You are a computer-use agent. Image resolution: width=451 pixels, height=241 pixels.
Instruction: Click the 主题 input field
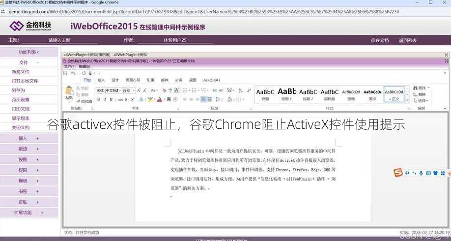pos(59,40)
